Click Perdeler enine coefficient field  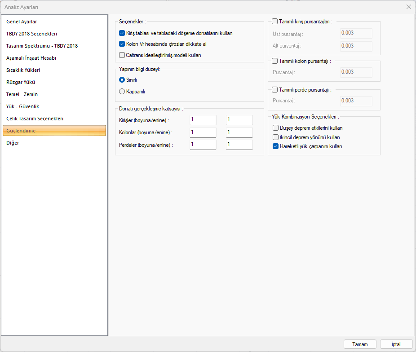[x=239, y=145]
